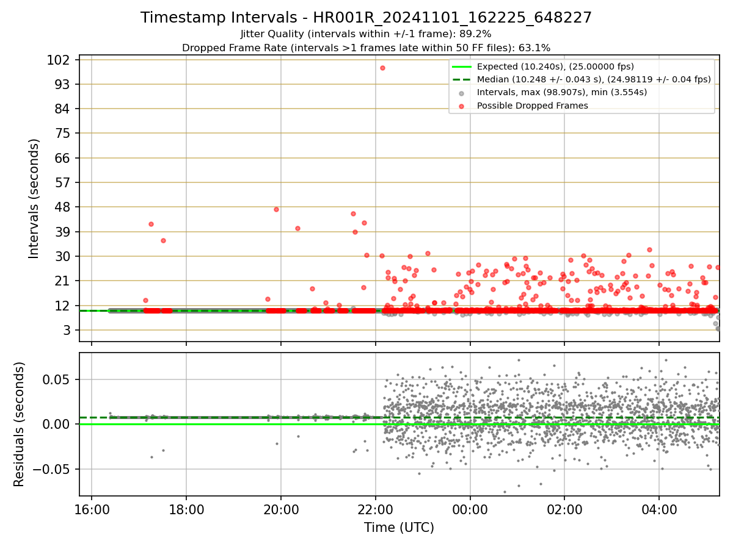Click the highest red outlier point near 99 seconds

pyautogui.click(x=382, y=68)
